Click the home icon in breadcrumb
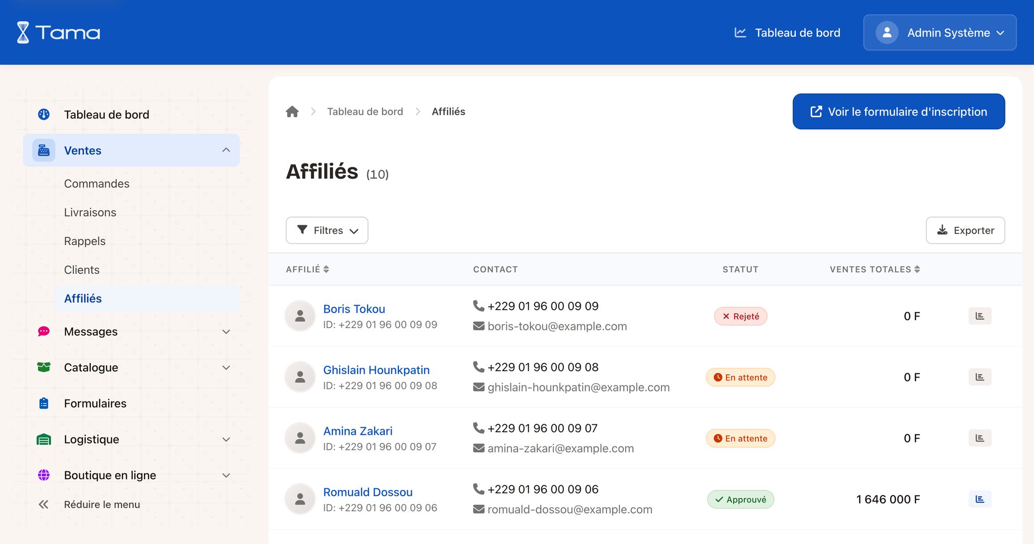This screenshot has width=1034, height=544. pyautogui.click(x=292, y=112)
